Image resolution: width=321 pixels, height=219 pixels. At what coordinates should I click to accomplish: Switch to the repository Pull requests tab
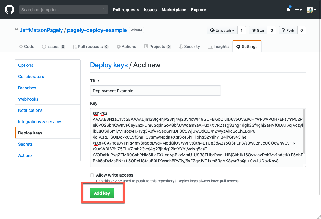tap(91, 47)
